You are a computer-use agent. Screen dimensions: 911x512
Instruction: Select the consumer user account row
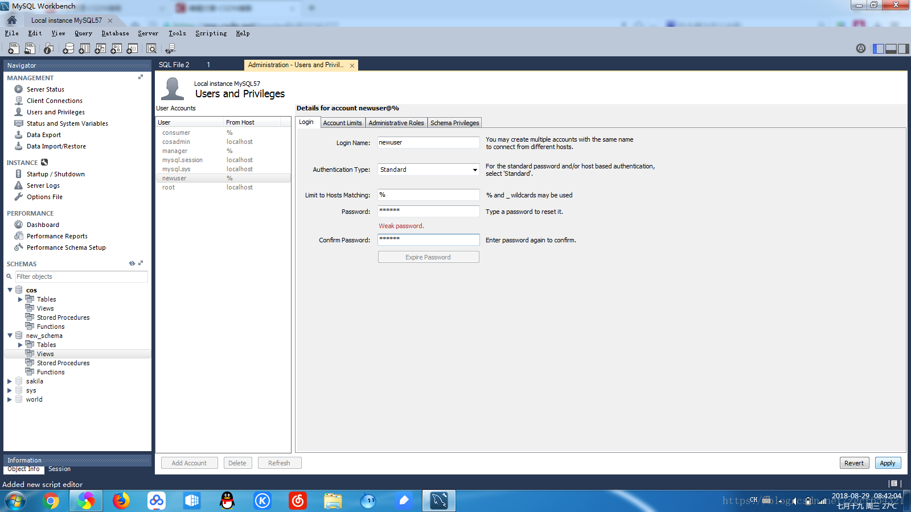223,133
